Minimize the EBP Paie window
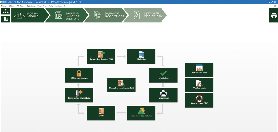The width and height of the screenshot is (278, 132). point(269,2)
